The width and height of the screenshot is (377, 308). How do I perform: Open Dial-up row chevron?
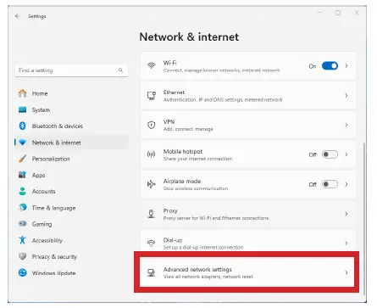(347, 244)
